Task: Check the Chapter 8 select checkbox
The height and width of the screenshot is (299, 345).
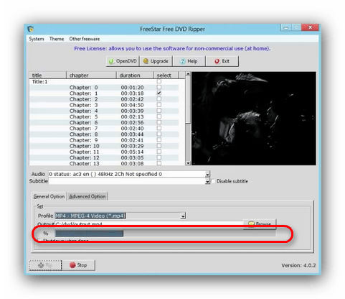Action: (x=159, y=134)
